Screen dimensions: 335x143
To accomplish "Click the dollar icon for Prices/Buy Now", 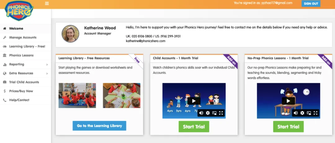I will click(5, 91).
